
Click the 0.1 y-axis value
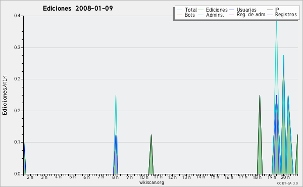pyautogui.click(x=17, y=142)
